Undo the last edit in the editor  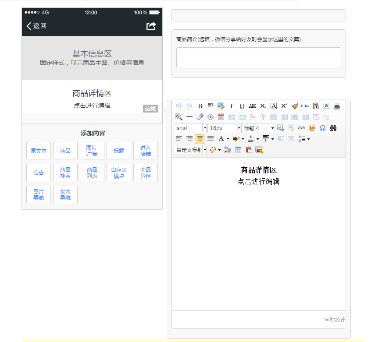179,106
